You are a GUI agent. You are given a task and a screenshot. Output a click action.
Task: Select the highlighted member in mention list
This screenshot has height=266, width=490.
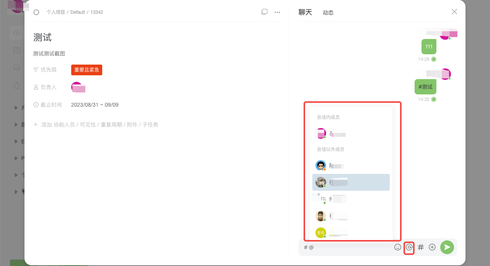pyautogui.click(x=351, y=182)
